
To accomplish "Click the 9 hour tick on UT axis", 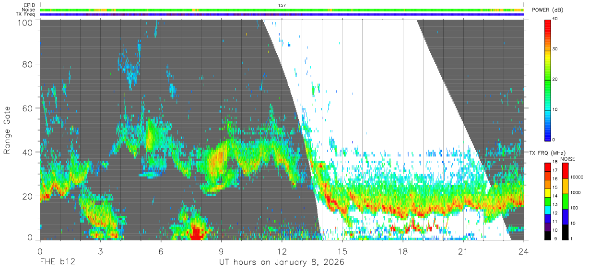I will coord(221,251).
